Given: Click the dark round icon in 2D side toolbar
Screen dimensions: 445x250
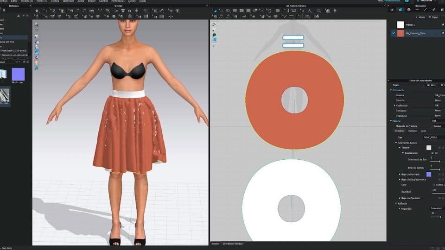Looking at the screenshot, I should (214, 35).
